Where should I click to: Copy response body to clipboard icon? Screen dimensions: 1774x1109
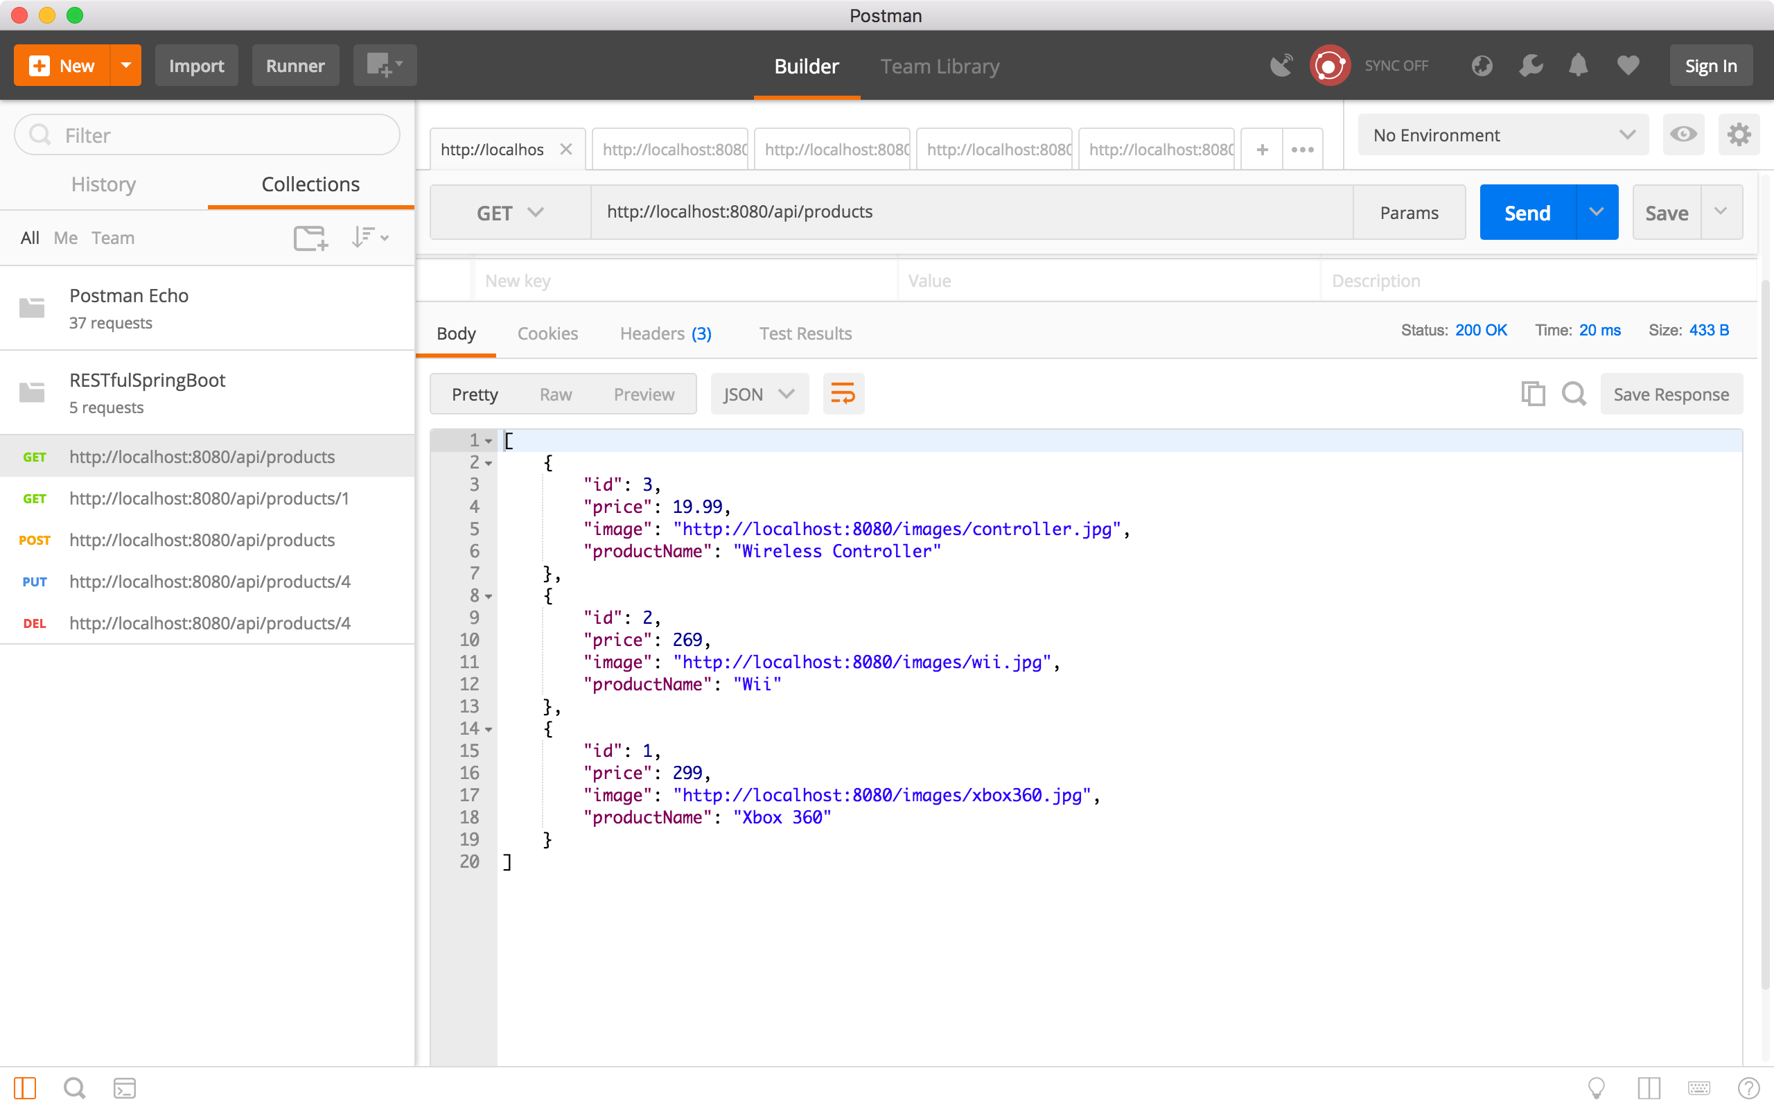tap(1533, 394)
